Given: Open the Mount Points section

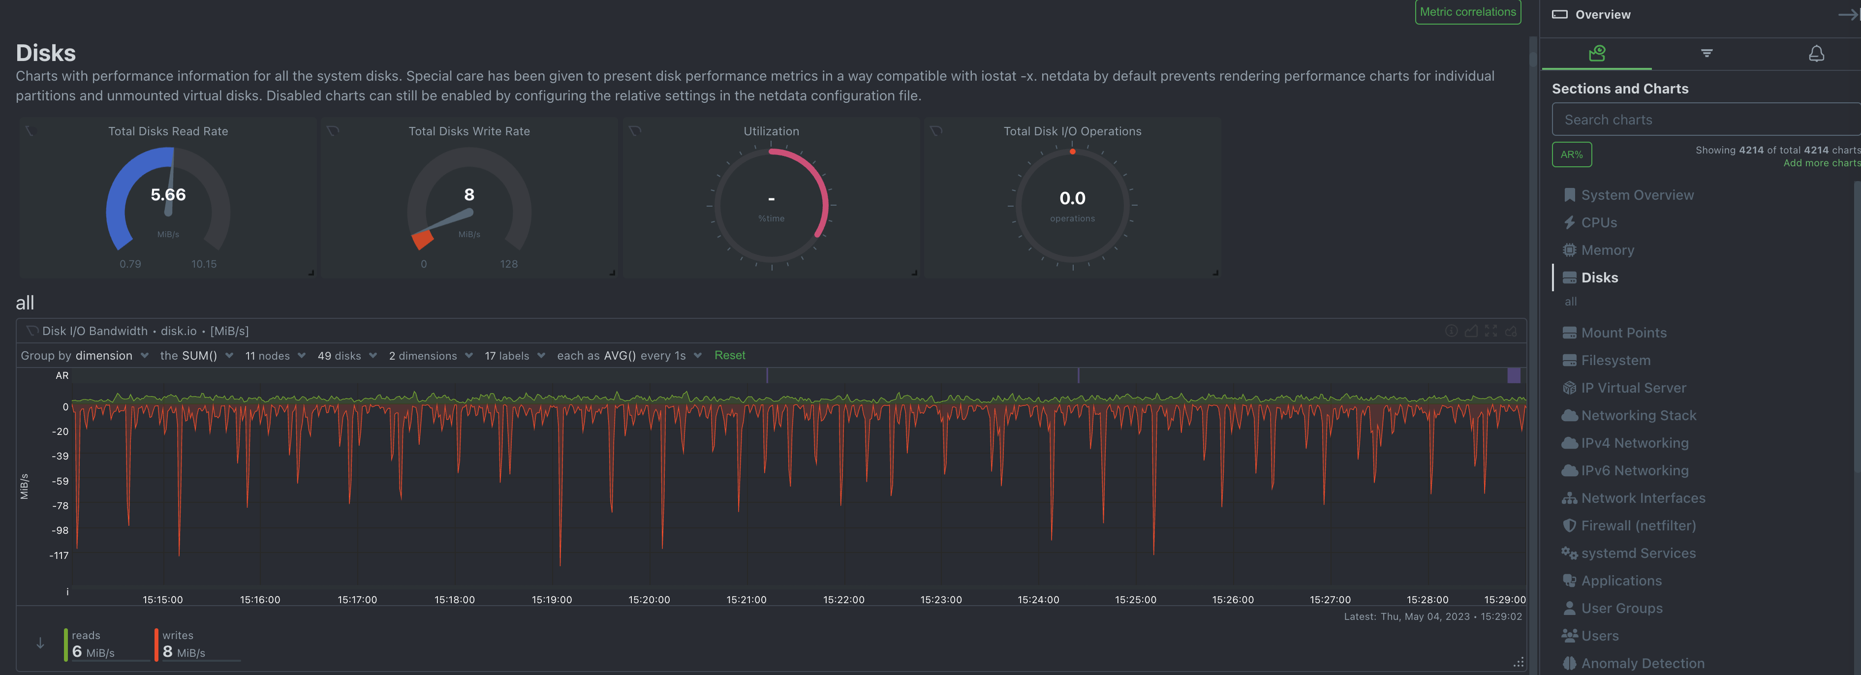Looking at the screenshot, I should point(1624,332).
